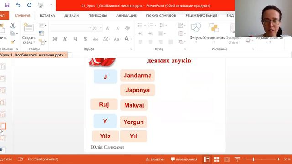
Task: Open the Абзац dialog launcher
Action: pyautogui.click(x=185, y=49)
